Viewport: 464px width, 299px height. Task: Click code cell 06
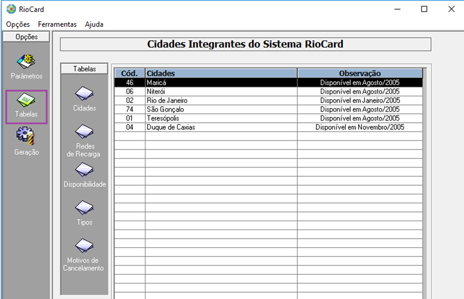tap(129, 91)
